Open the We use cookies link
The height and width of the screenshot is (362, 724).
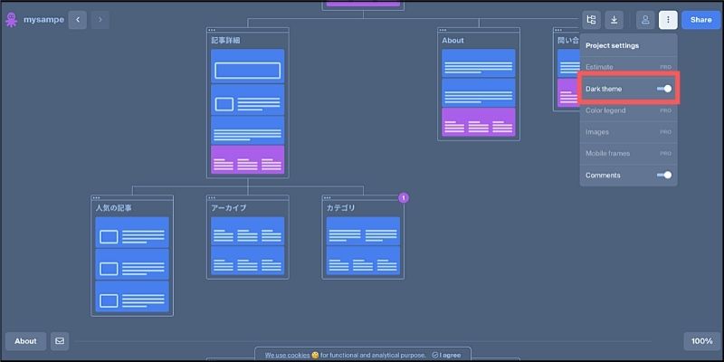[287, 355]
